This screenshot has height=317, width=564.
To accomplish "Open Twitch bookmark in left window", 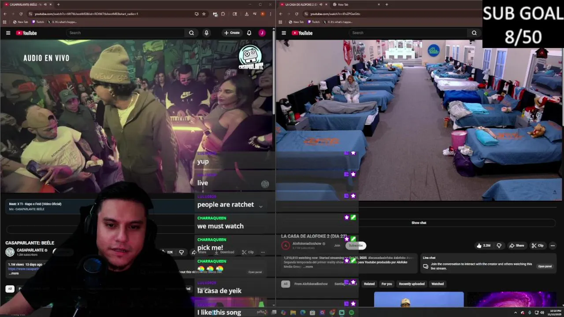I will 37,22.
